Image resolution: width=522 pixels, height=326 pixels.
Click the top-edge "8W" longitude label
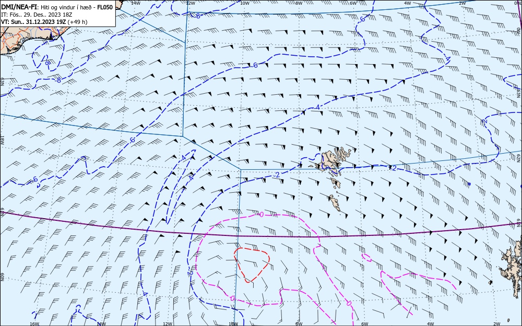coord(299,3)
